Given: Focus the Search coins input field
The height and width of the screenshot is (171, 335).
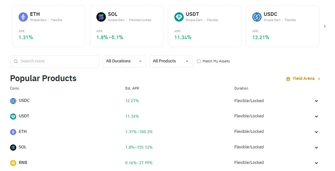Looking at the screenshot, I should coord(55,61).
